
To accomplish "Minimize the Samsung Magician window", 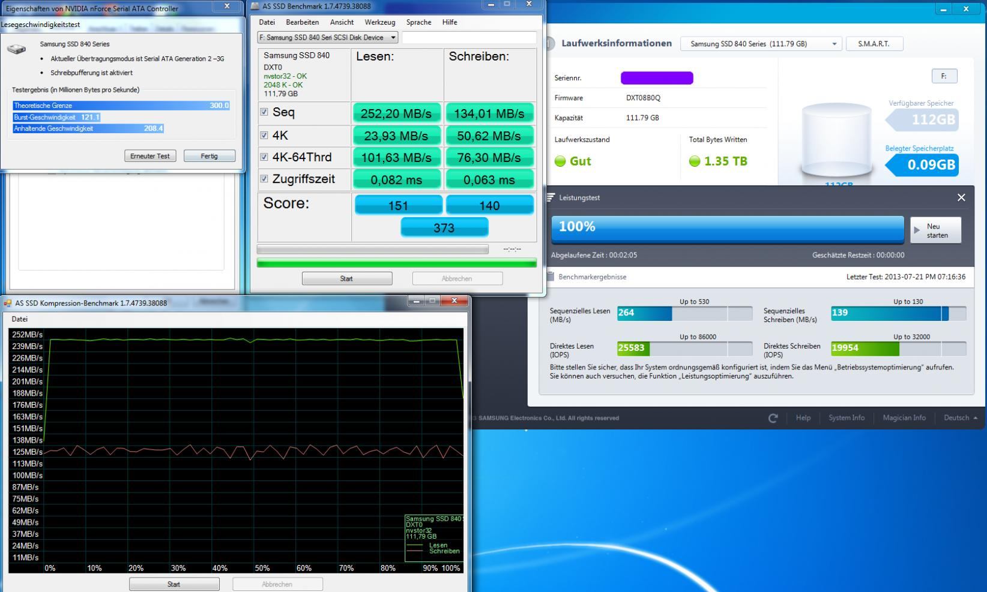I will pyautogui.click(x=943, y=9).
